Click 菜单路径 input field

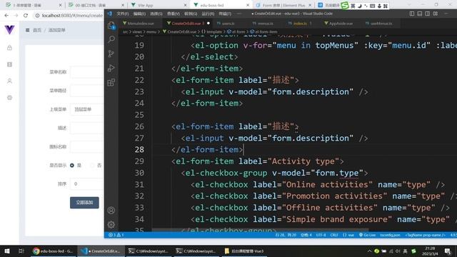point(86,91)
